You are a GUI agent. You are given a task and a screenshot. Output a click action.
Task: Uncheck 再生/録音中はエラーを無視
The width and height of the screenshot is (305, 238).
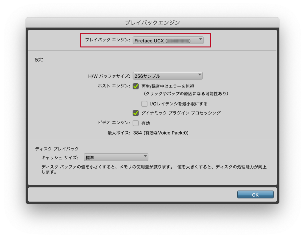click(135, 87)
